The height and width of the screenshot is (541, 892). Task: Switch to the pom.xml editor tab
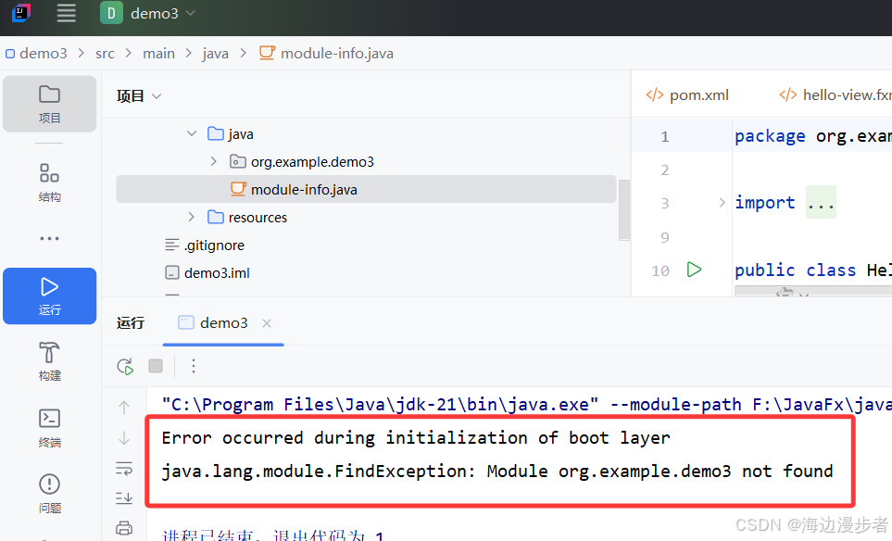tap(688, 95)
